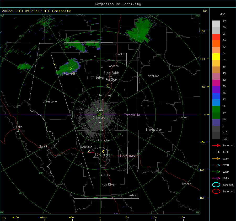
Task: Click the dBZ legend heading
Action: pyautogui.click(x=222, y=14)
